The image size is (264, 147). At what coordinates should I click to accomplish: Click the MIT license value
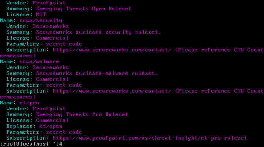coord(41,14)
